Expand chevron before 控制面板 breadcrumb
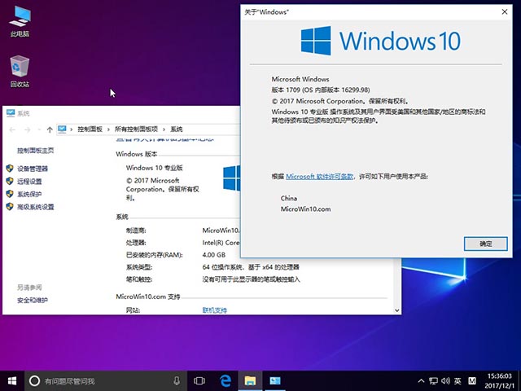Screen dimensions: 521x391 71,130
